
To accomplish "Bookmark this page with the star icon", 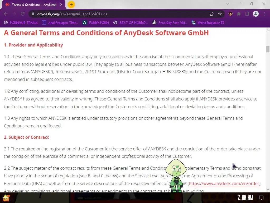I will coord(220,14).
